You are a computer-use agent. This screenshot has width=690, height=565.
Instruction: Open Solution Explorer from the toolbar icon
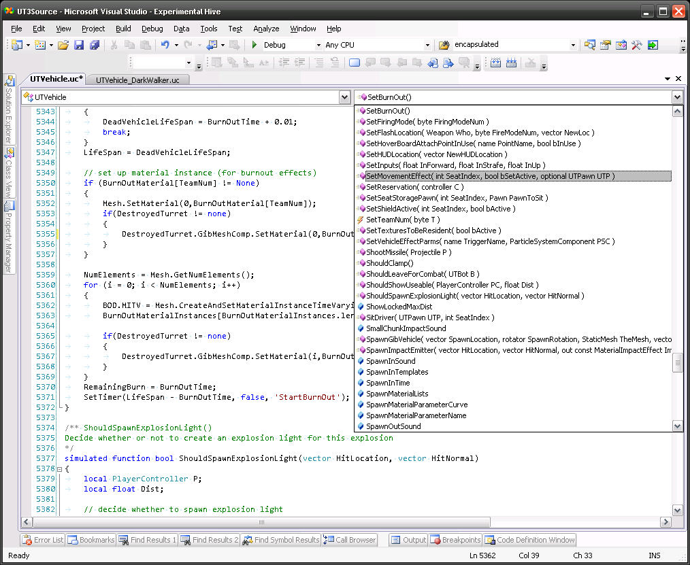pyautogui.click(x=590, y=45)
